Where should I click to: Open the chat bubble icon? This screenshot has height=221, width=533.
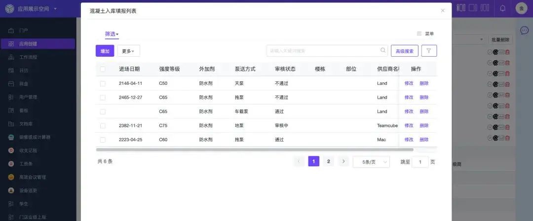524,31
